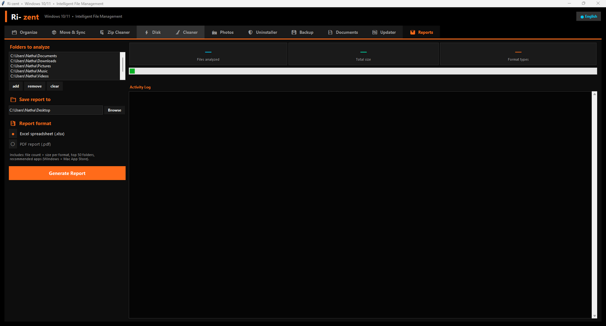The height and width of the screenshot is (326, 606).
Task: Click the Uninstaller shield icon
Action: [250, 32]
